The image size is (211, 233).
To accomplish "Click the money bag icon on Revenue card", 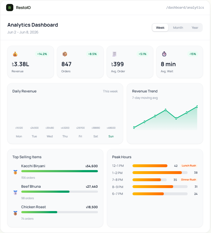I will click(15, 54).
